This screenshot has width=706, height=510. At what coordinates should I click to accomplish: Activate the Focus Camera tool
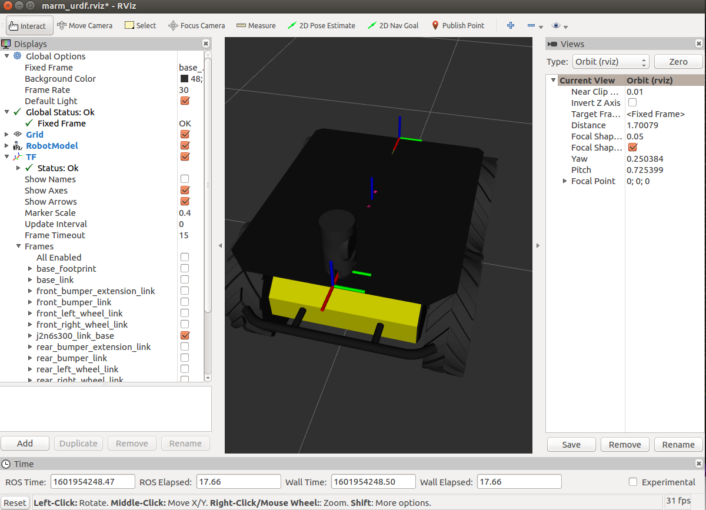[197, 26]
